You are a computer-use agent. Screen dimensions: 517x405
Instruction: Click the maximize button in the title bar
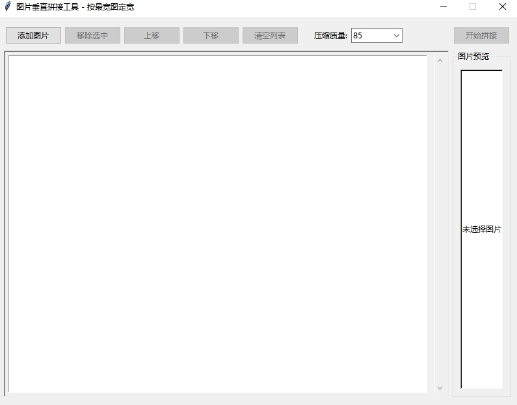pos(473,7)
